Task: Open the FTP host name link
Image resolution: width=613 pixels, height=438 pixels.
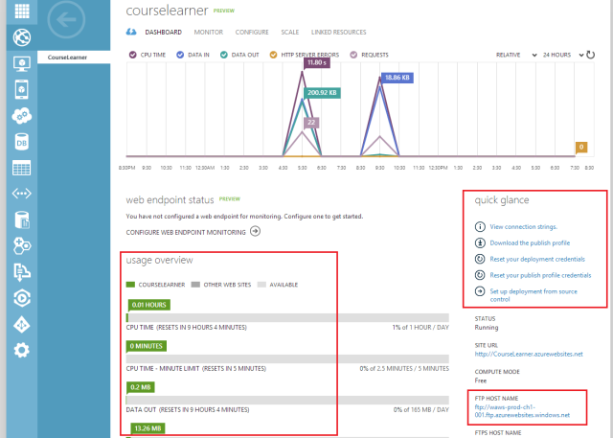Action: [x=522, y=411]
